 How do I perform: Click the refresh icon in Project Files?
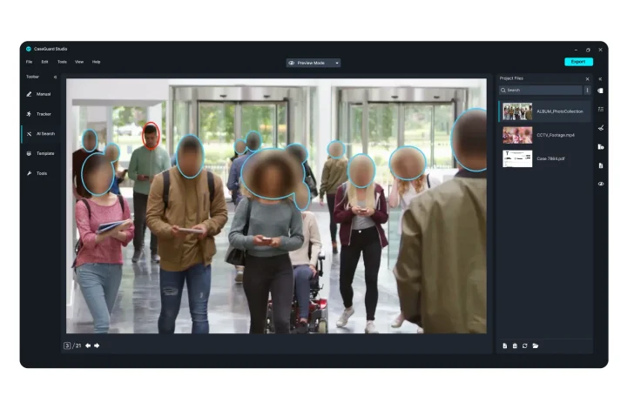point(525,346)
